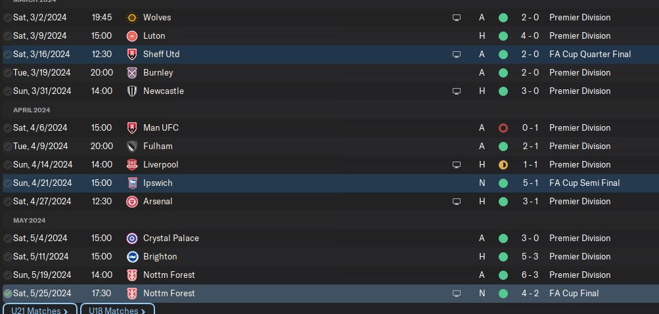
Task: Click the Brighton club badge
Action: pos(131,257)
